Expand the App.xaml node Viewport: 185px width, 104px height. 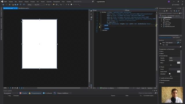pyautogui.click(x=162, y=25)
